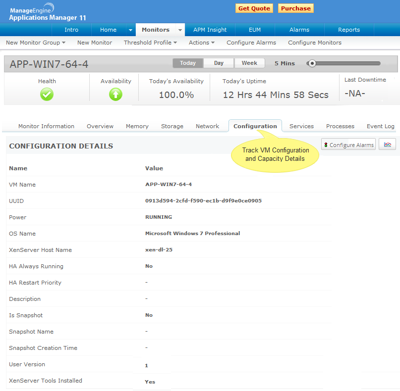Click the green Health status checkmark icon
This screenshot has width=400, height=391.
click(47, 95)
